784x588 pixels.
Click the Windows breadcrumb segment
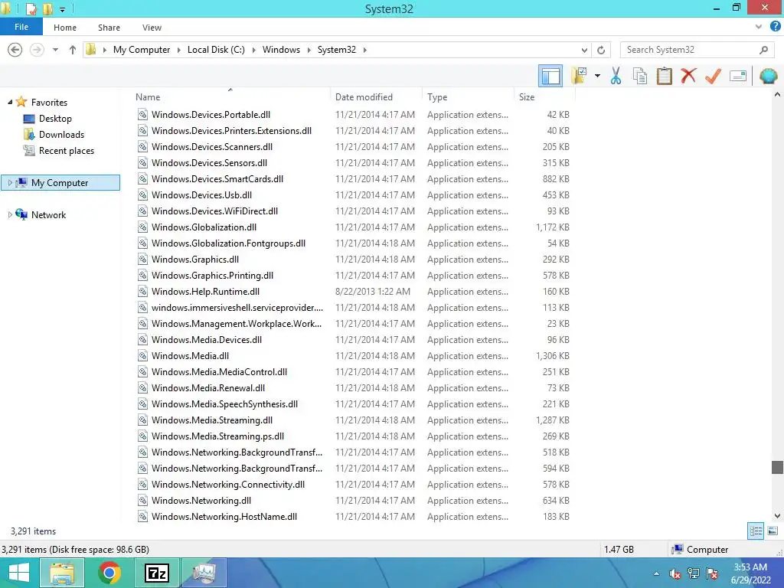[281, 50]
